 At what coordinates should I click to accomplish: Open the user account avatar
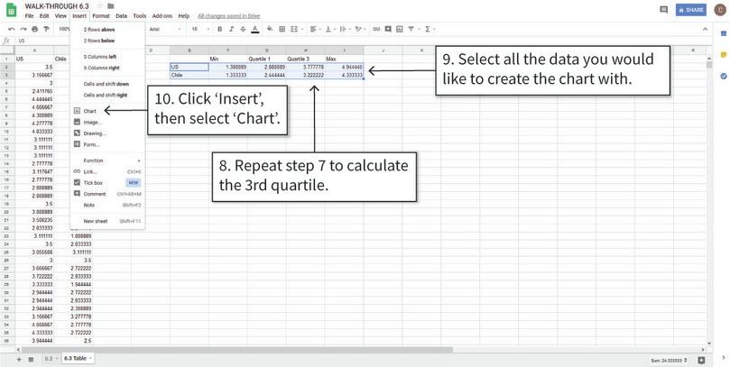tap(720, 10)
